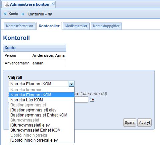Click the Administrera konton page icon
Screen dimensions: 160x145
click(6, 4)
